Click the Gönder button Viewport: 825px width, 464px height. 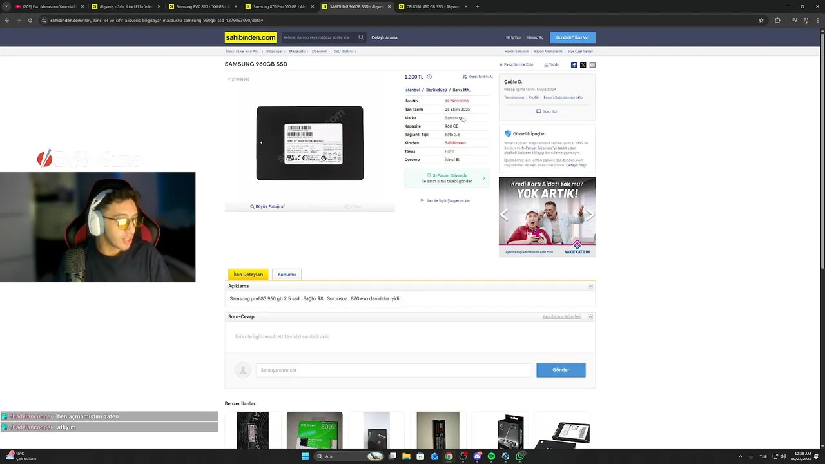(561, 370)
